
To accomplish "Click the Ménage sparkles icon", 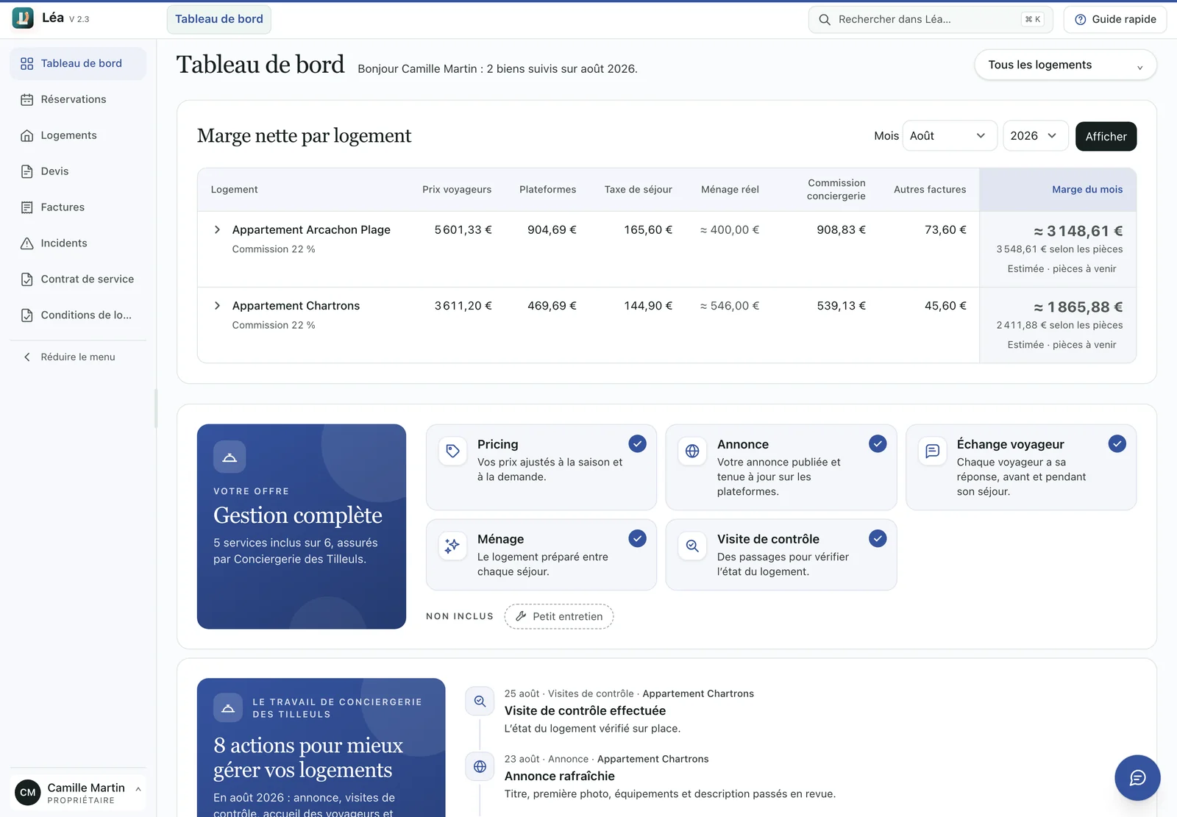I will [x=453, y=546].
